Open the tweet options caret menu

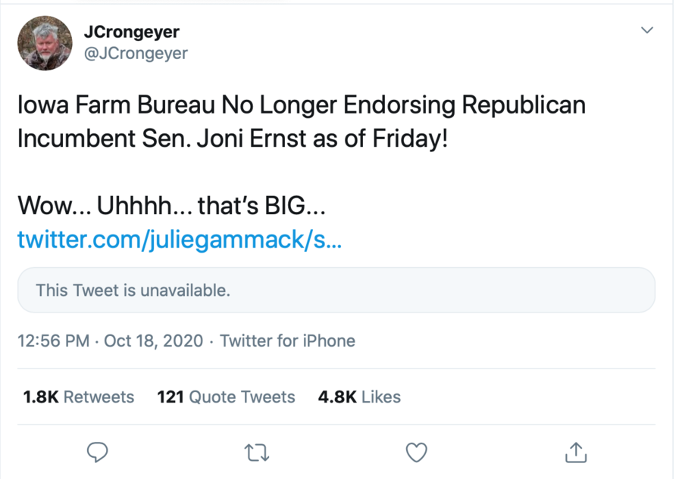click(x=647, y=30)
